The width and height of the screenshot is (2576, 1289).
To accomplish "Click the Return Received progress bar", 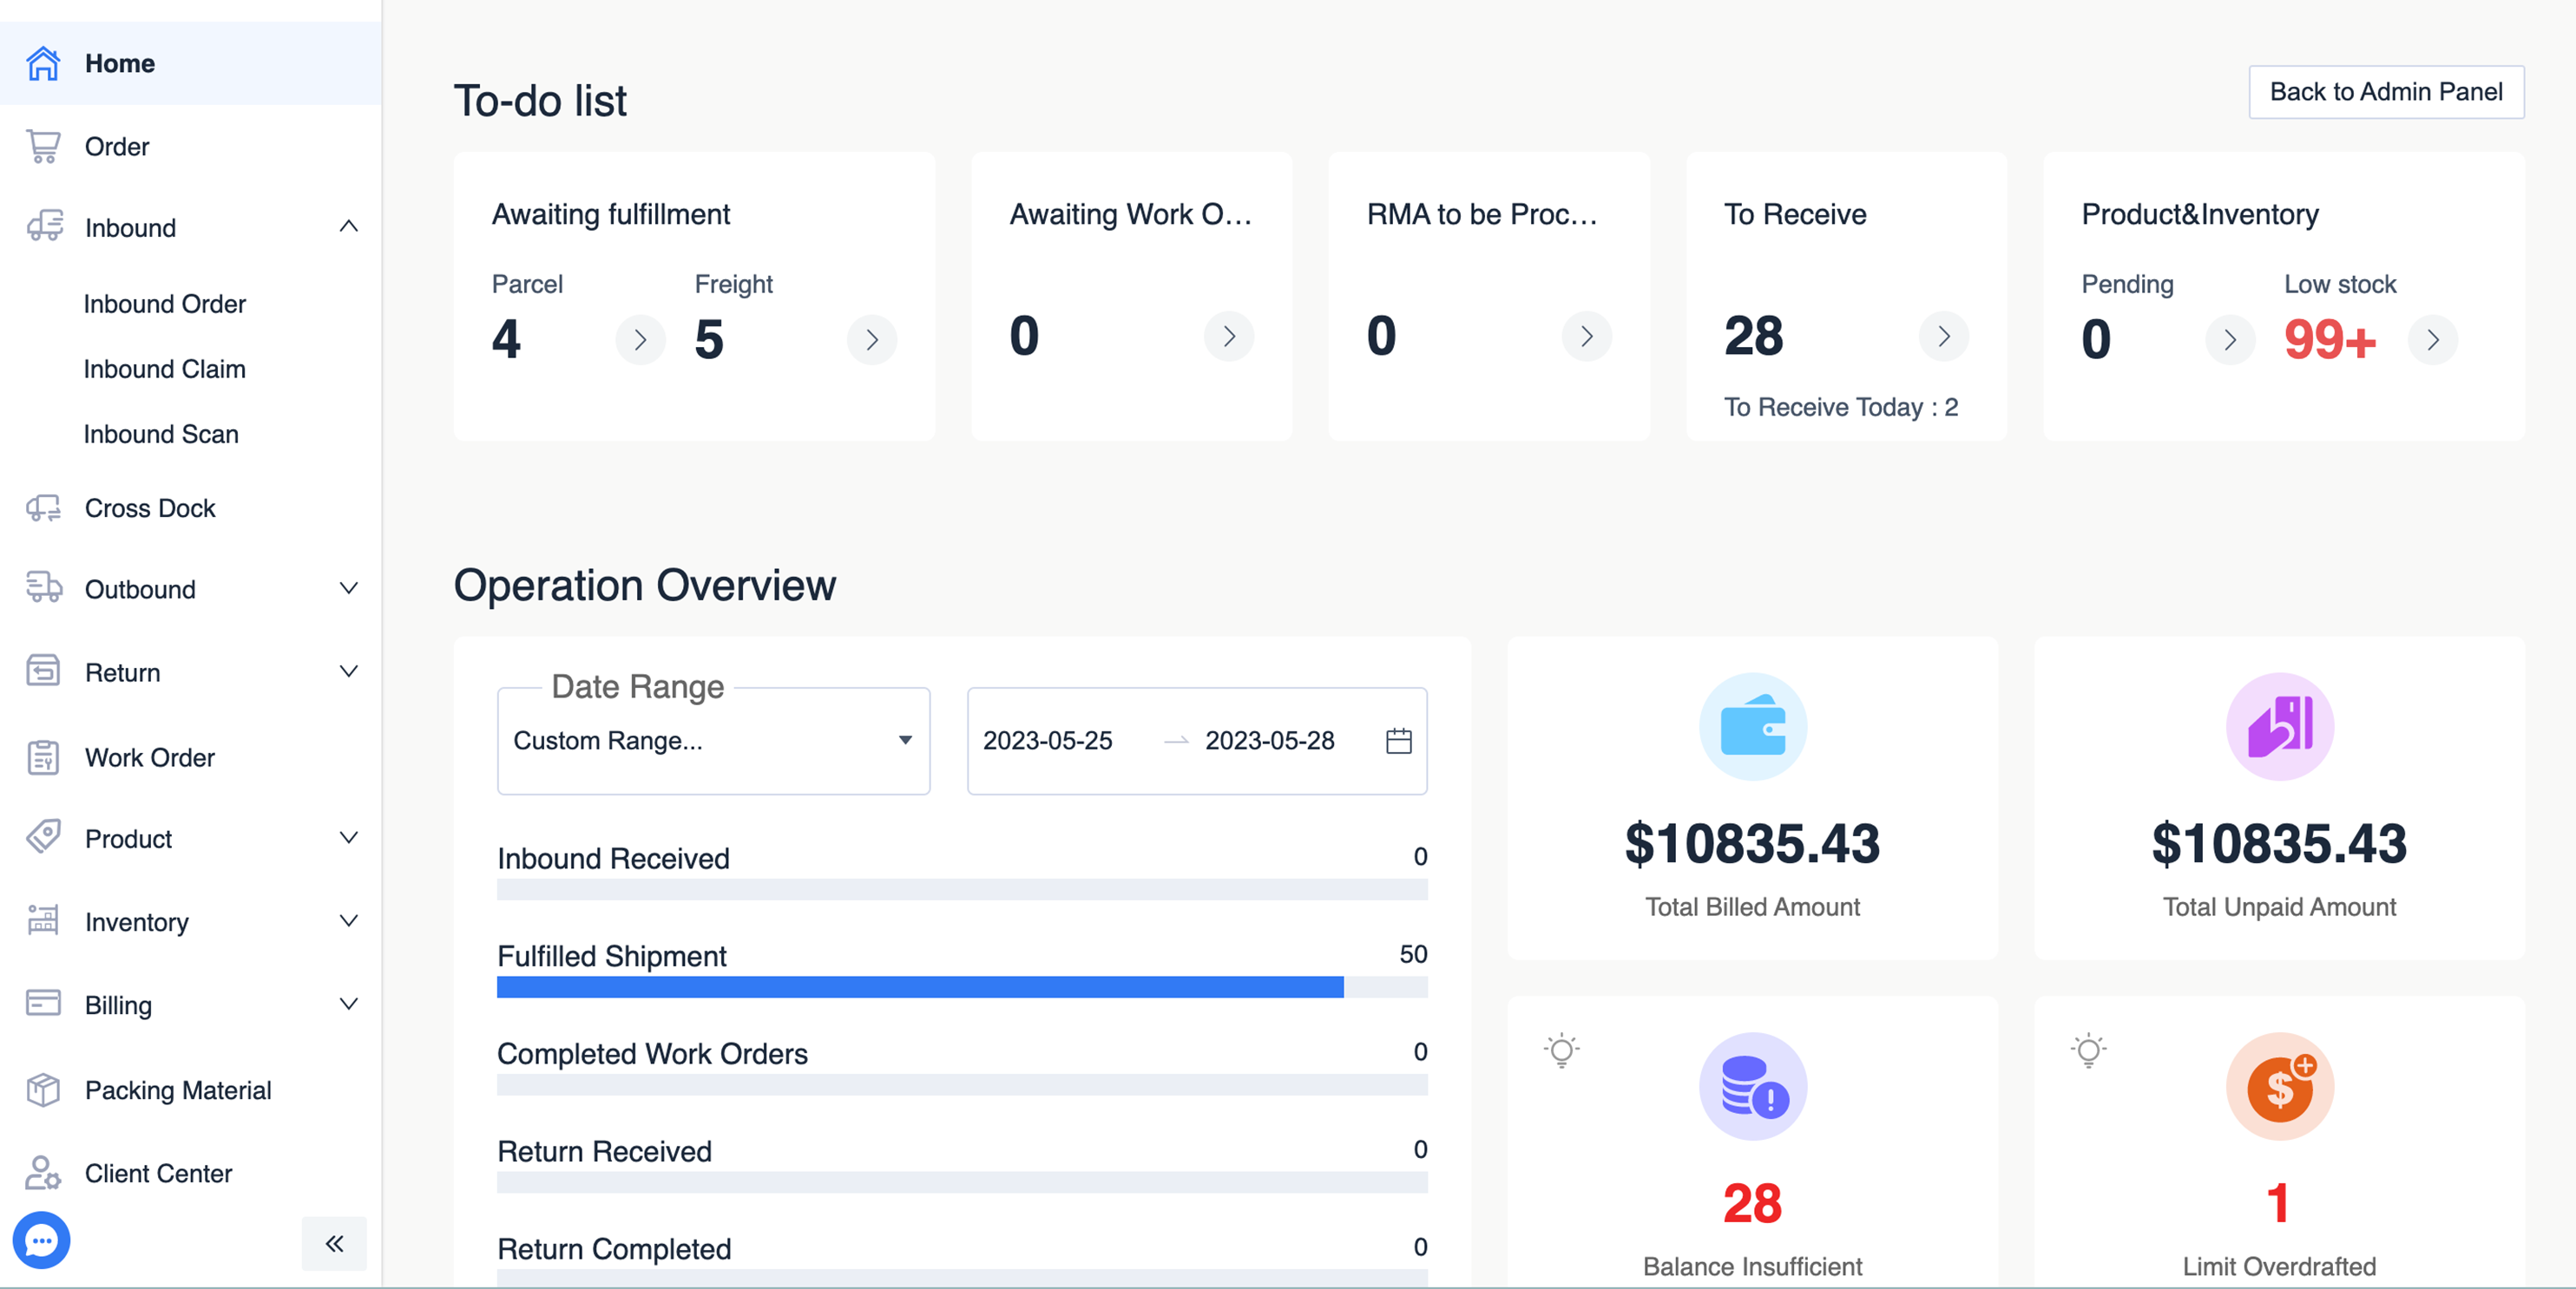I will (962, 1182).
